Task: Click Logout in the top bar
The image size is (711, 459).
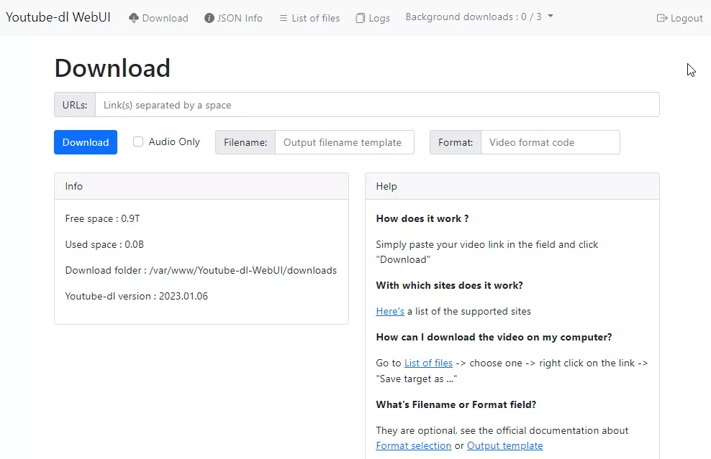Action: point(686,17)
